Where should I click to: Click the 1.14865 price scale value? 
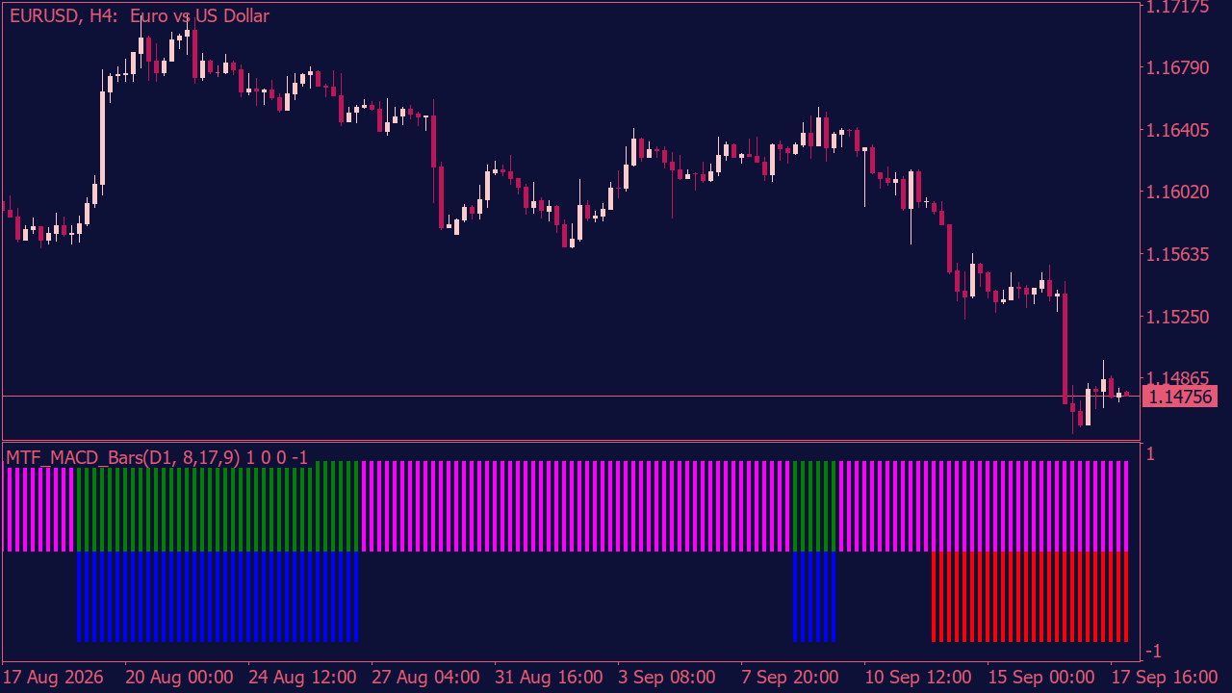pyautogui.click(x=1178, y=378)
